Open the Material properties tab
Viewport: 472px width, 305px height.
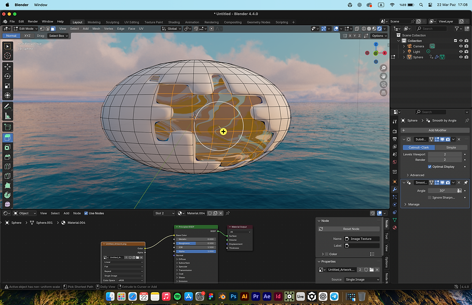click(x=394, y=227)
